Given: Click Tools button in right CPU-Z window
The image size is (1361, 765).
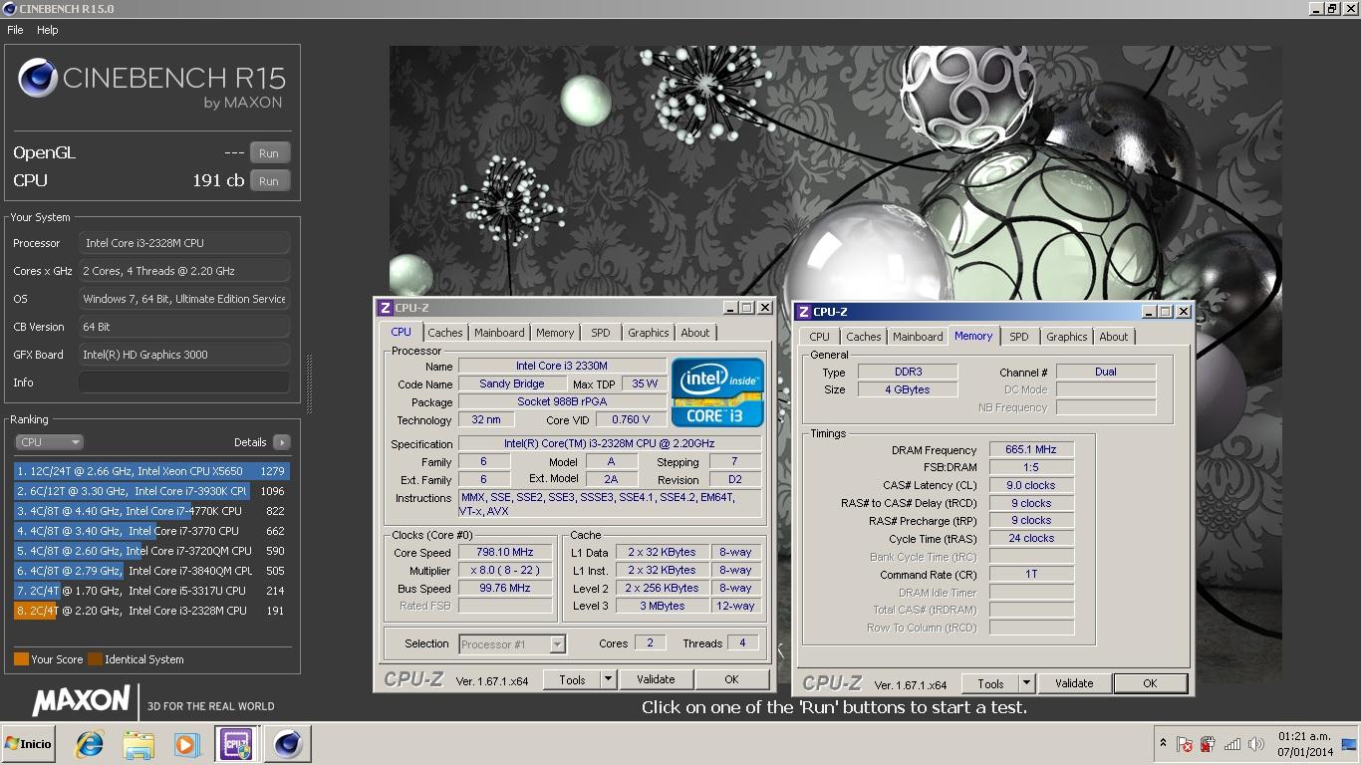Looking at the screenshot, I should tap(990, 683).
